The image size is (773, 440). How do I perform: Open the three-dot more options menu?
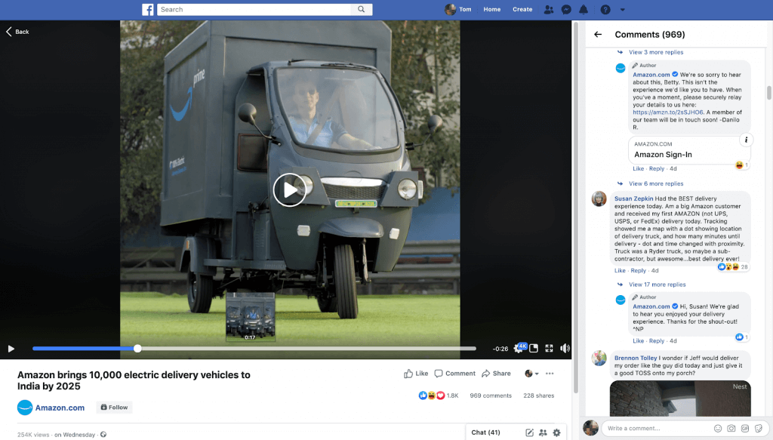[x=550, y=374]
